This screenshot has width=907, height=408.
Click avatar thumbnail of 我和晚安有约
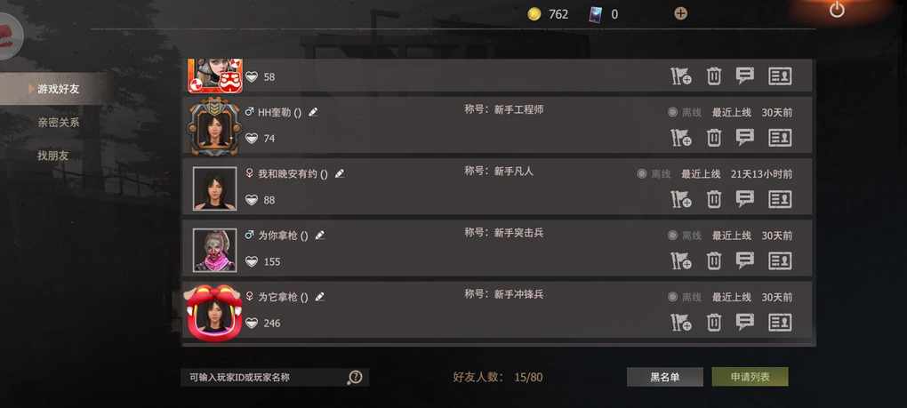click(214, 188)
